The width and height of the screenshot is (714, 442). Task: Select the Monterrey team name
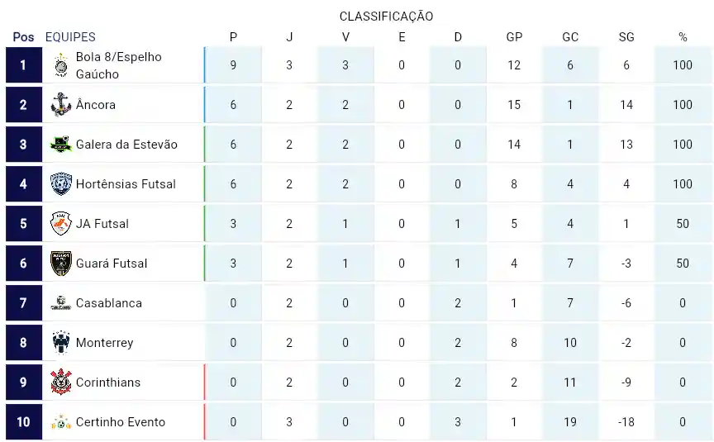coord(105,343)
